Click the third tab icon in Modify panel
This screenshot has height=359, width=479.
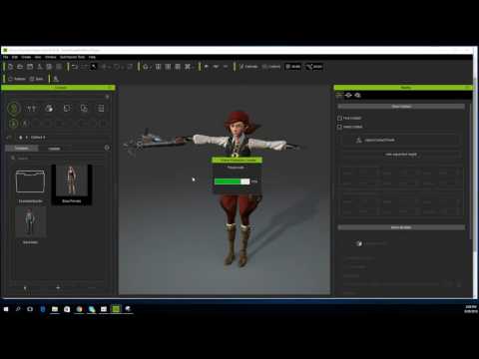pyautogui.click(x=357, y=96)
